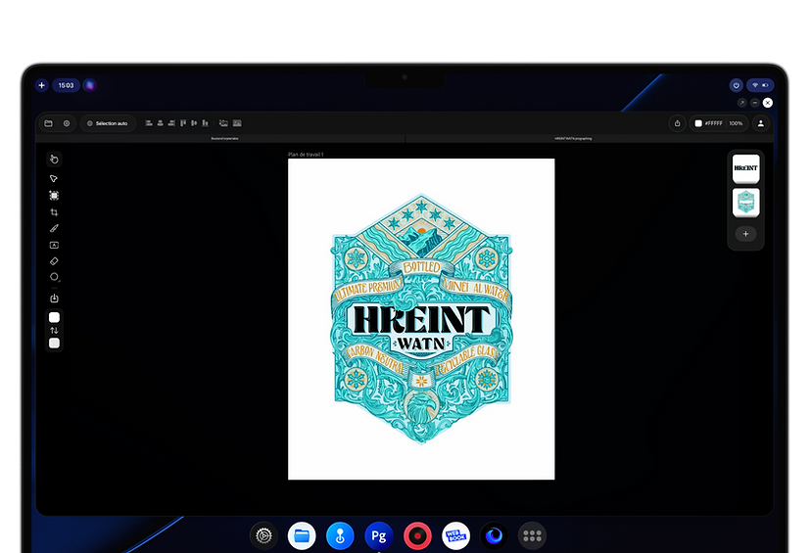This screenshot has width=811, height=553.
Task: Open the Web Book app in the dock
Action: [455, 536]
